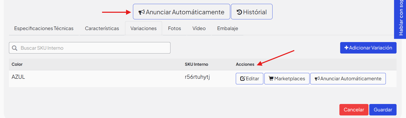The height and width of the screenshot is (118, 406).
Task: Save changes with the Guardar button
Action: click(x=383, y=110)
